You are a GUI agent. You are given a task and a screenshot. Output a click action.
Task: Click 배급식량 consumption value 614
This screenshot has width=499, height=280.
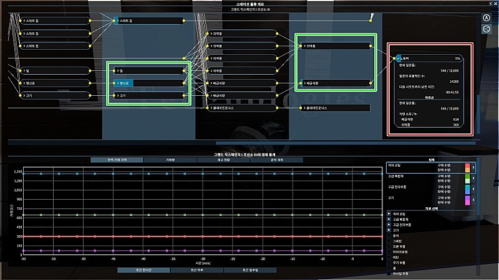pos(456,119)
